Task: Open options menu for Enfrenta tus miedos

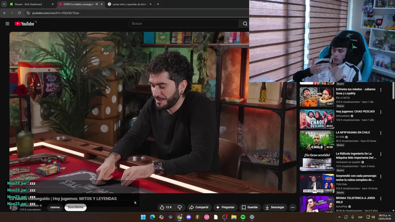Action: 380,90
